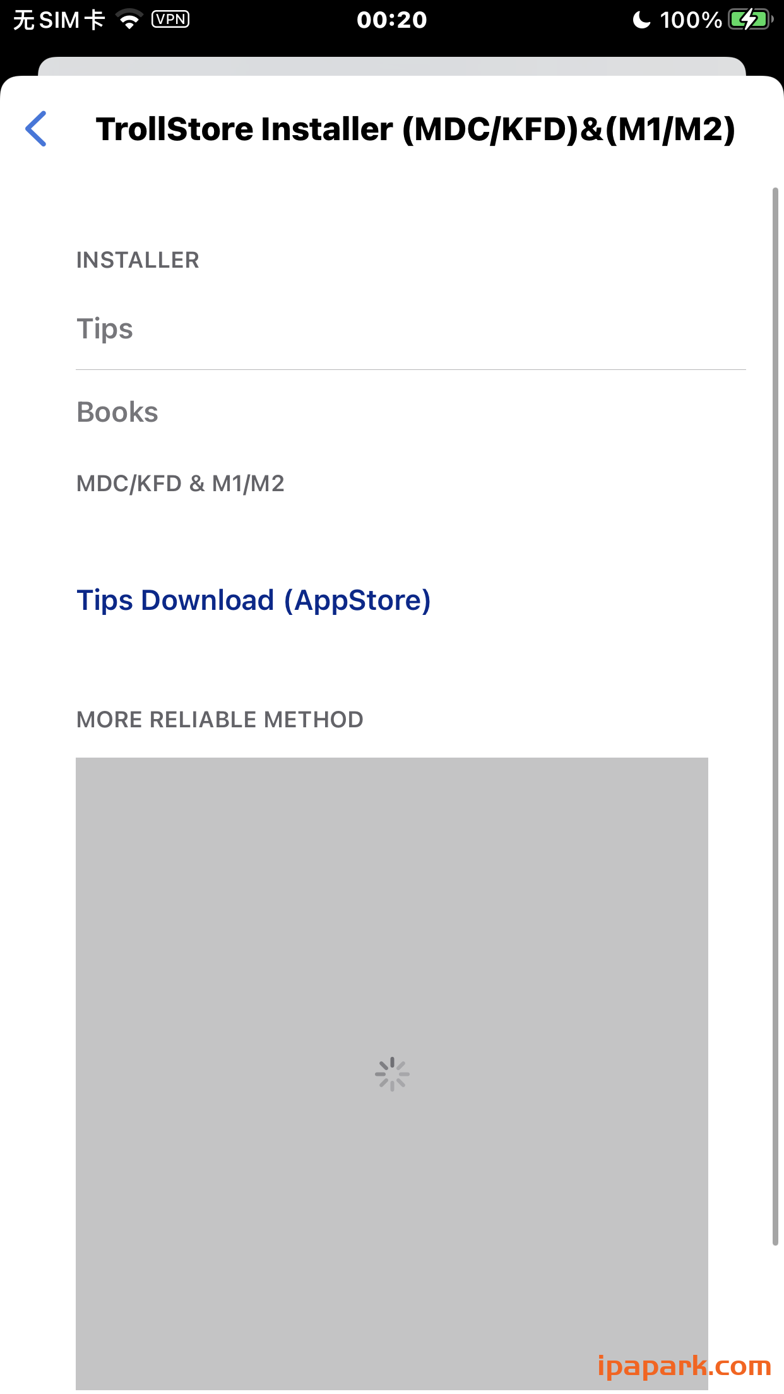Image resolution: width=784 pixels, height=1394 pixels.
Task: Tap the loading spinner
Action: pos(392,1074)
